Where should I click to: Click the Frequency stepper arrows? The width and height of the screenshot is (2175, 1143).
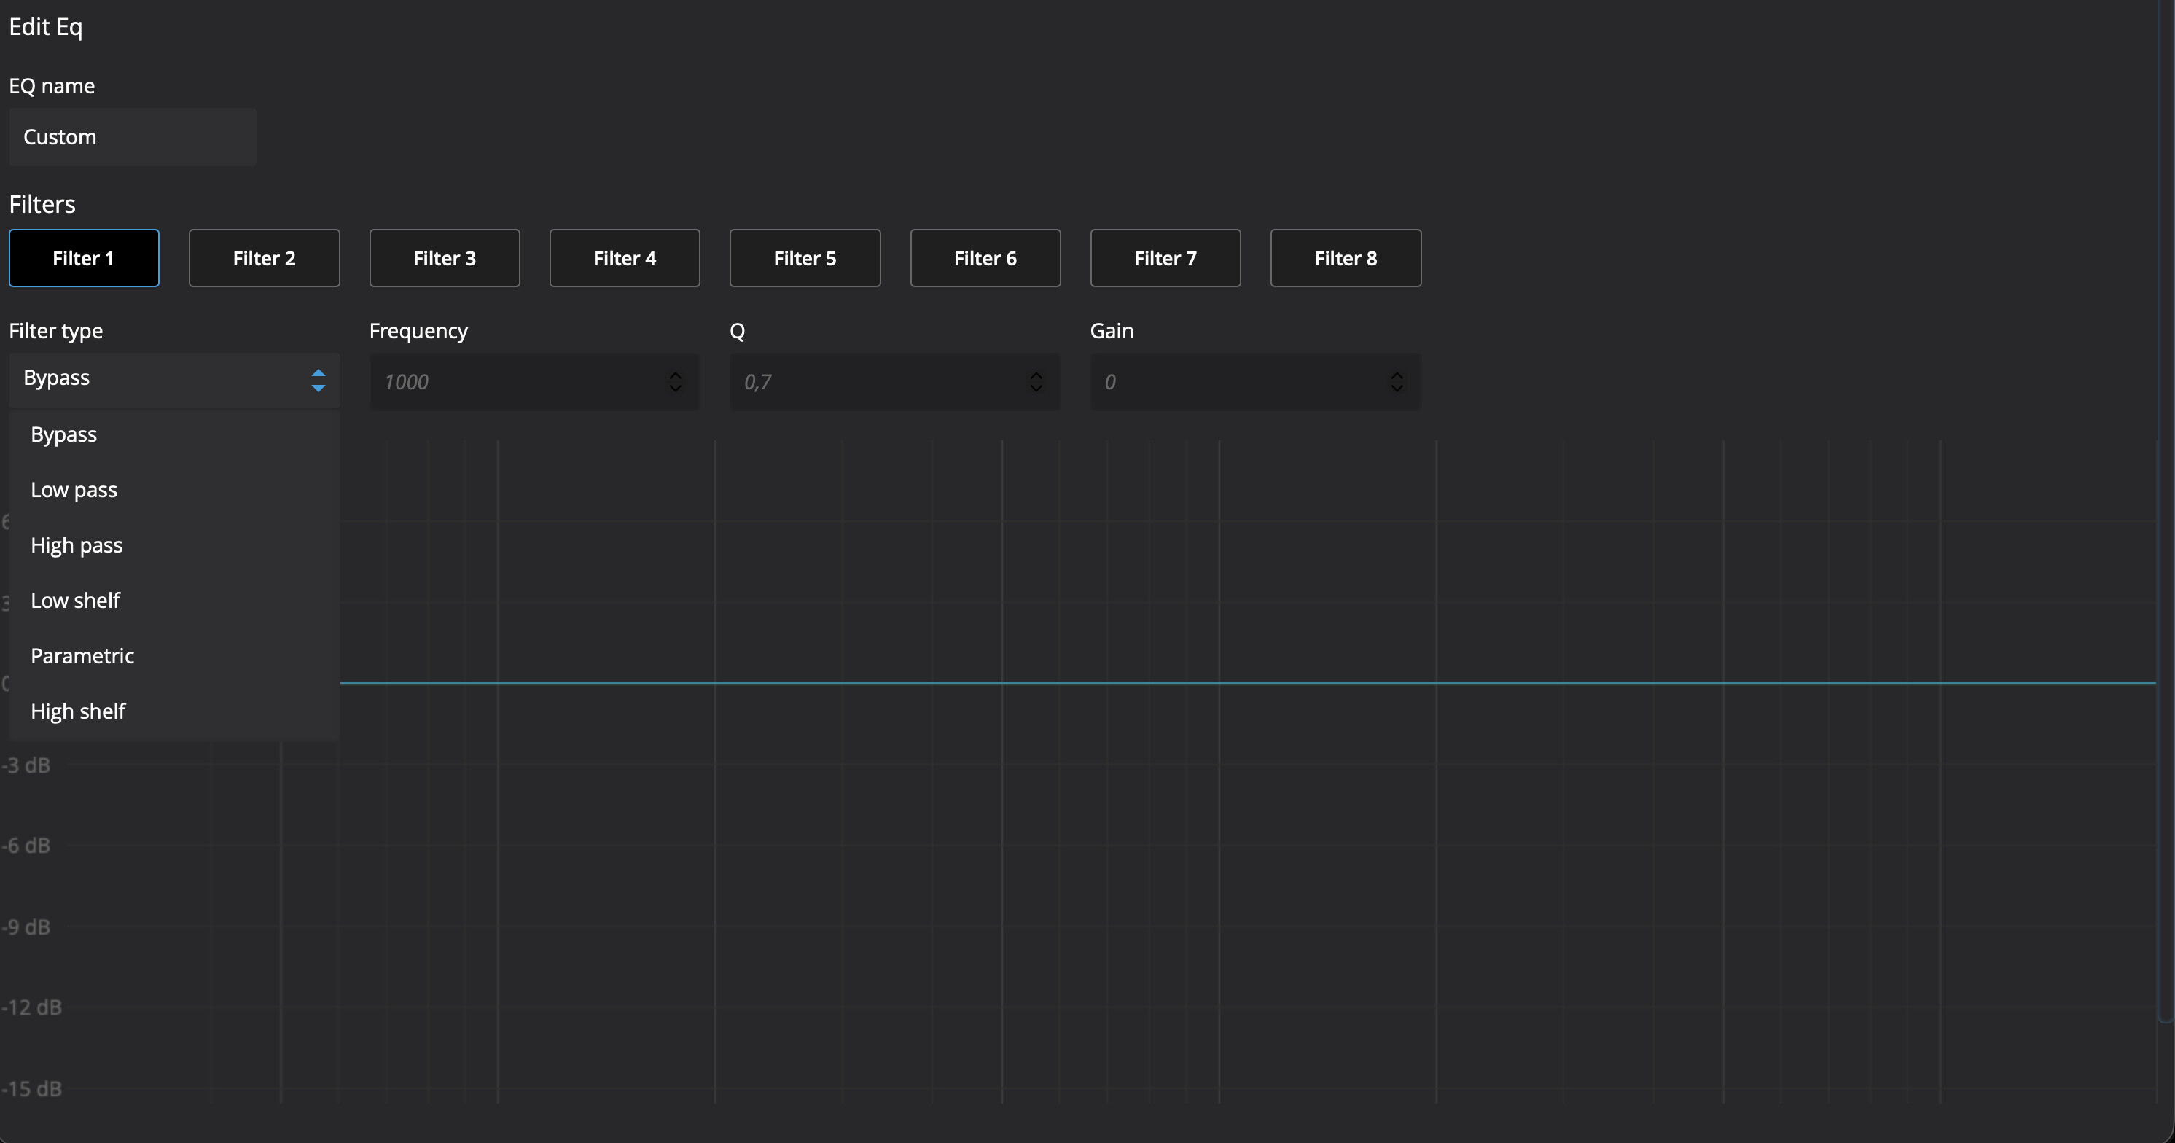pos(675,383)
